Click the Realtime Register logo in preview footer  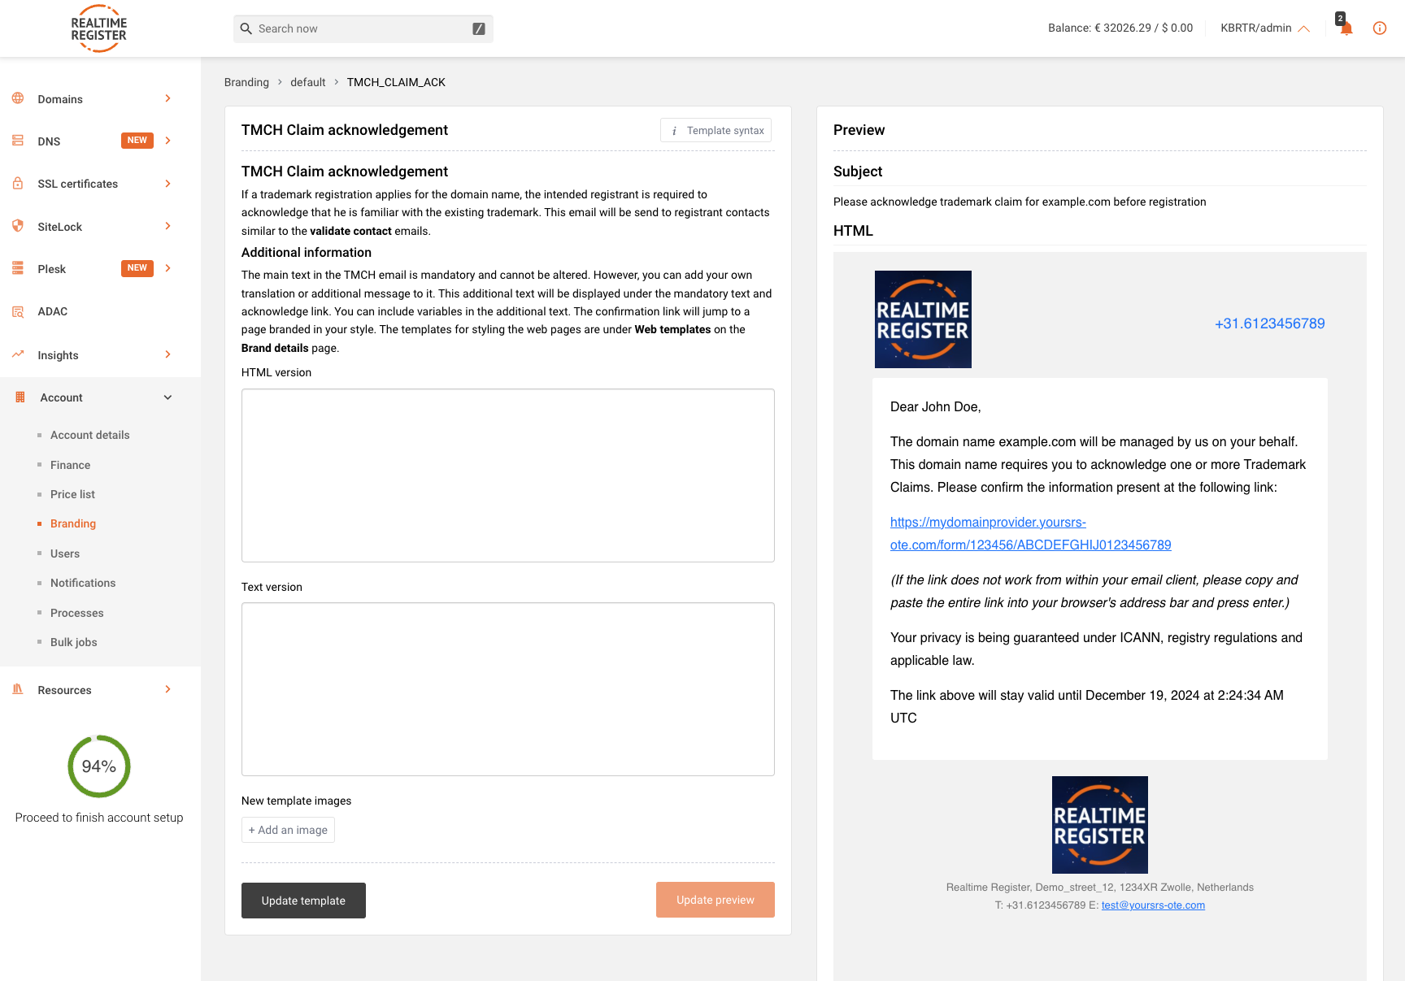click(x=1100, y=825)
